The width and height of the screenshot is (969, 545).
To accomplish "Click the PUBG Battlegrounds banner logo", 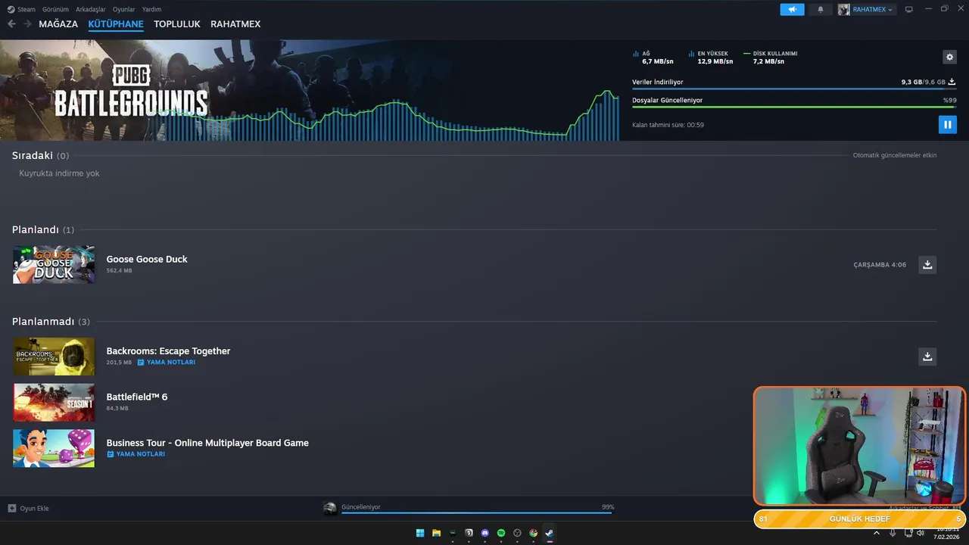I will pos(131,90).
